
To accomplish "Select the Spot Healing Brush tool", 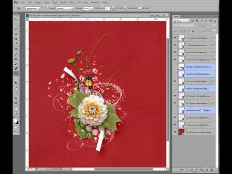I will [x=16, y=49].
